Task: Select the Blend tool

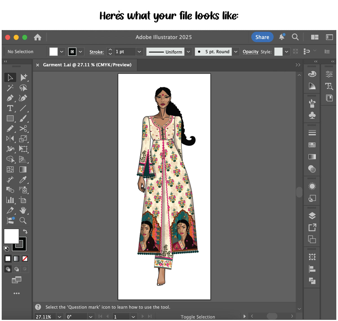Action: (x=10, y=190)
